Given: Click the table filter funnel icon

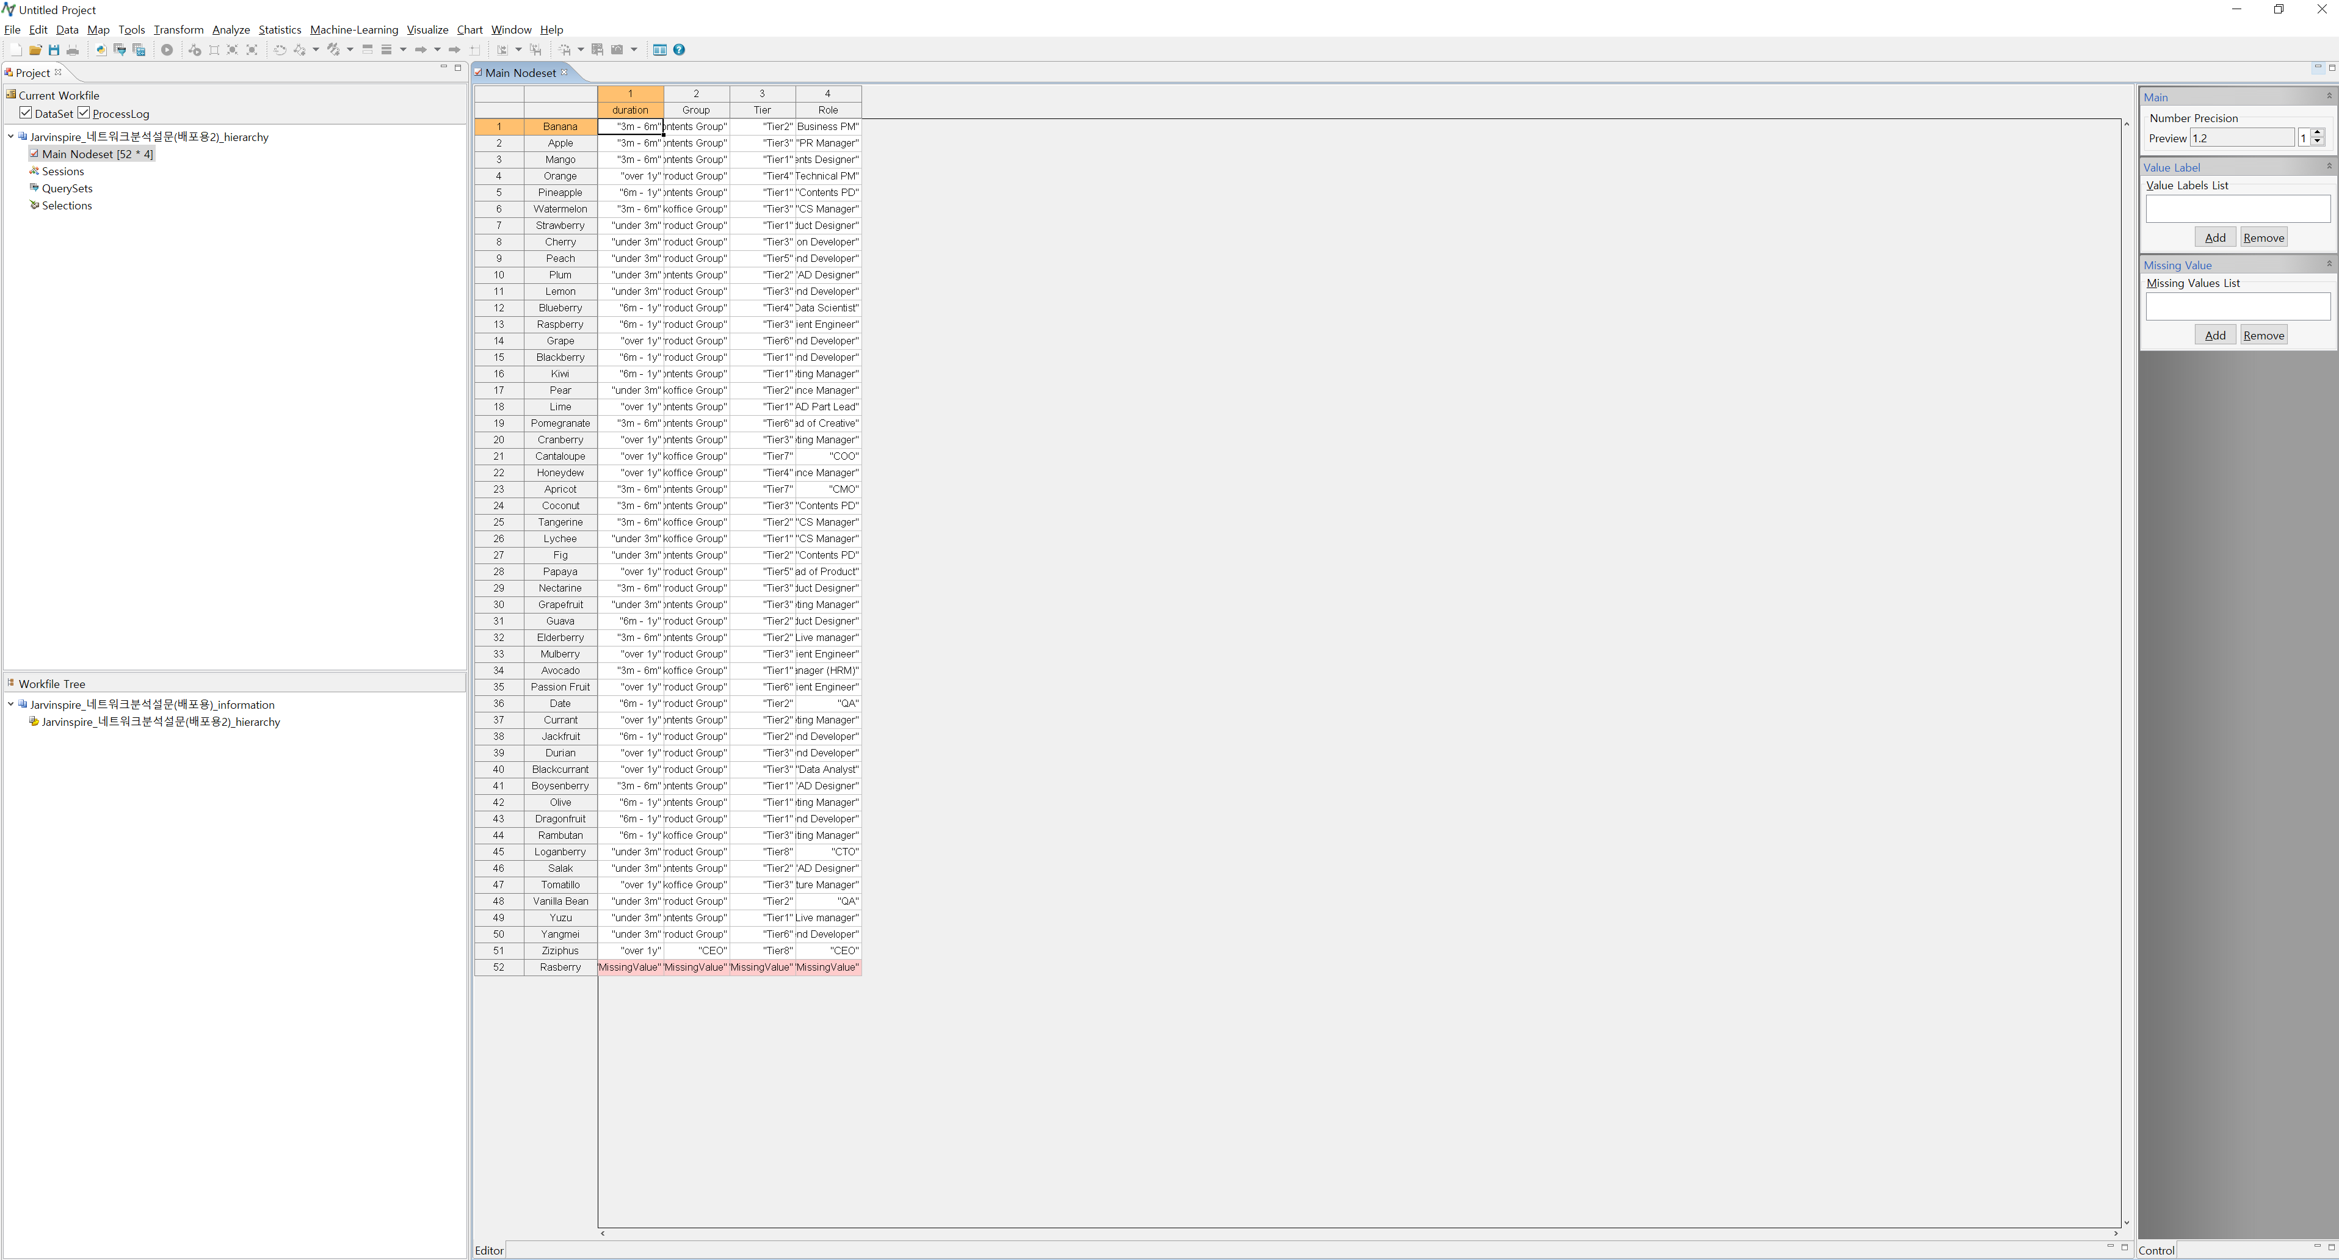Looking at the screenshot, I should click(x=120, y=50).
